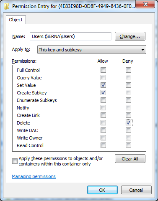
Task: Click the Set Value permission label
Action: [26, 85]
